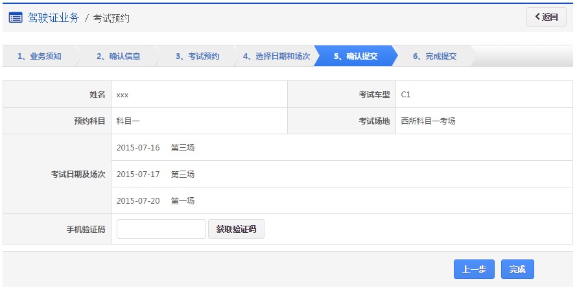Open the 驾驶证业务 breadcrumb link

click(53, 18)
